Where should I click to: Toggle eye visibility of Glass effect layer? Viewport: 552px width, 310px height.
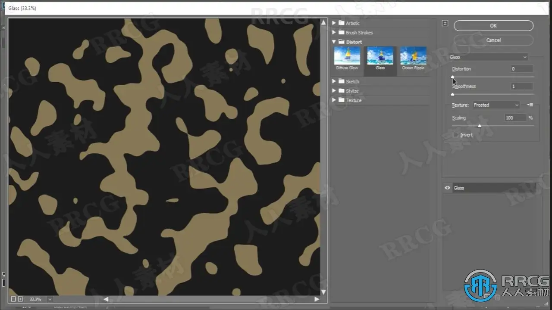(447, 188)
